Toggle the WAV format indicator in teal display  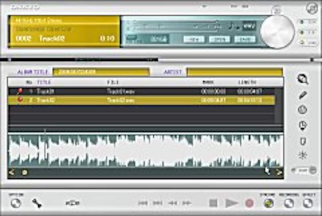(249, 26)
